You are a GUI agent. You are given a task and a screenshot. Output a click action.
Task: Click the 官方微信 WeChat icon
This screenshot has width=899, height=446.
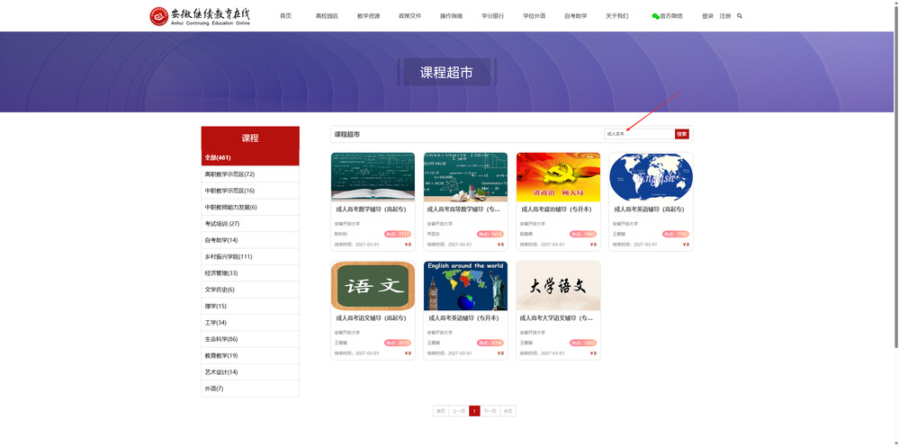(655, 16)
